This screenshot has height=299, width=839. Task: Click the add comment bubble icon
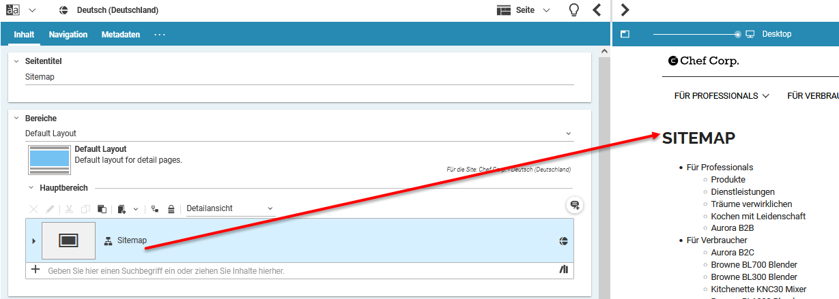575,205
